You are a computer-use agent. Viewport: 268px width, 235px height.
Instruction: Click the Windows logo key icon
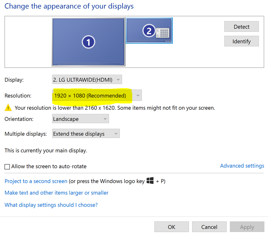[150, 181]
